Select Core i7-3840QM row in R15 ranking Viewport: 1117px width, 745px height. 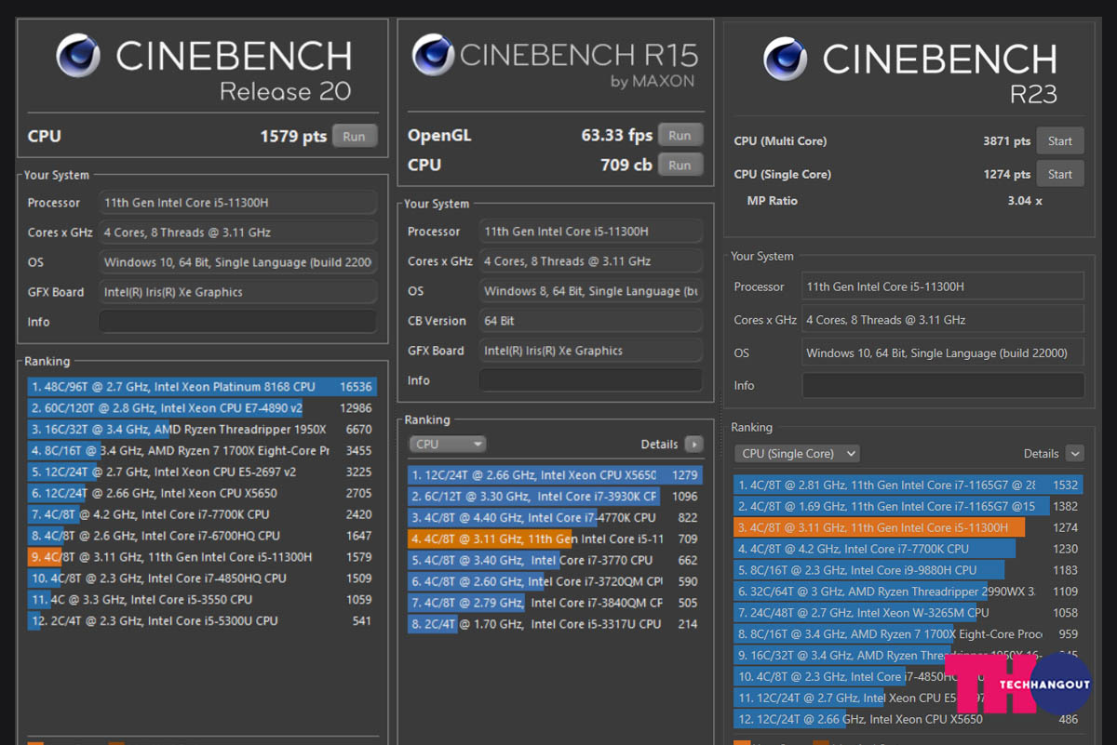tap(555, 603)
